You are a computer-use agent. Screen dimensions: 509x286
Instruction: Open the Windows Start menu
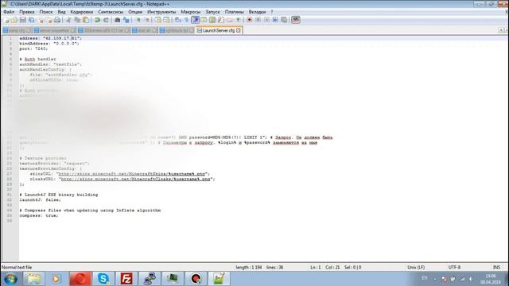click(10, 279)
